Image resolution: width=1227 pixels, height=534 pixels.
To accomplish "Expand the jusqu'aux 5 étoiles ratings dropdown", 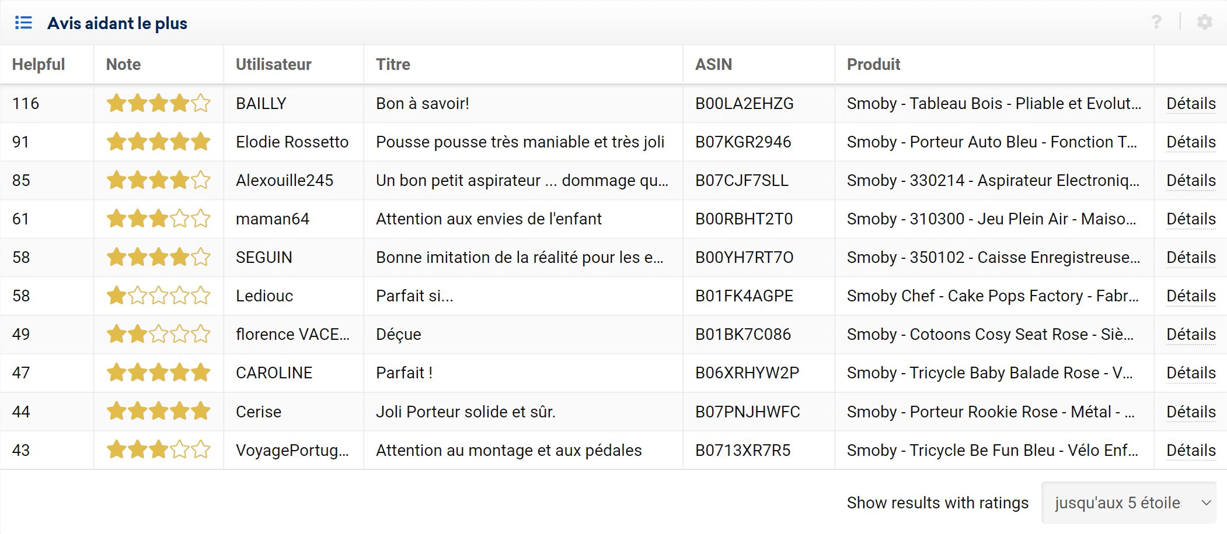I will coord(1128,503).
